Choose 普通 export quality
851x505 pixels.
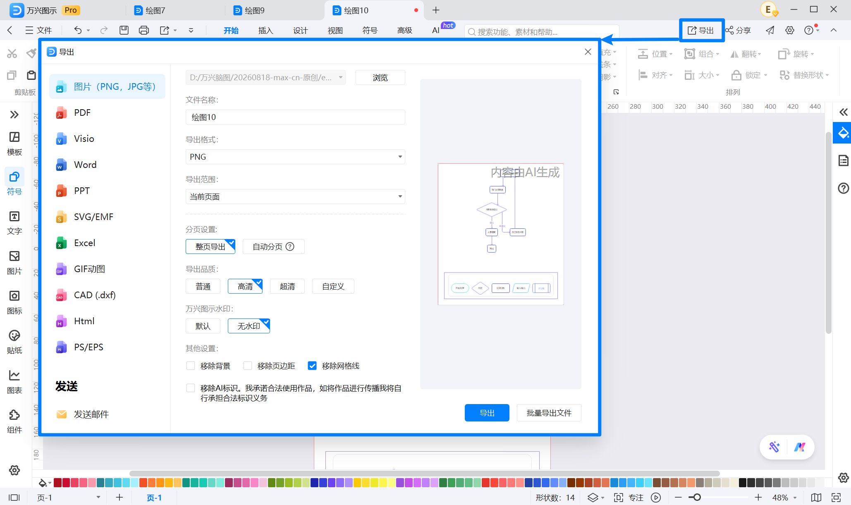click(203, 286)
